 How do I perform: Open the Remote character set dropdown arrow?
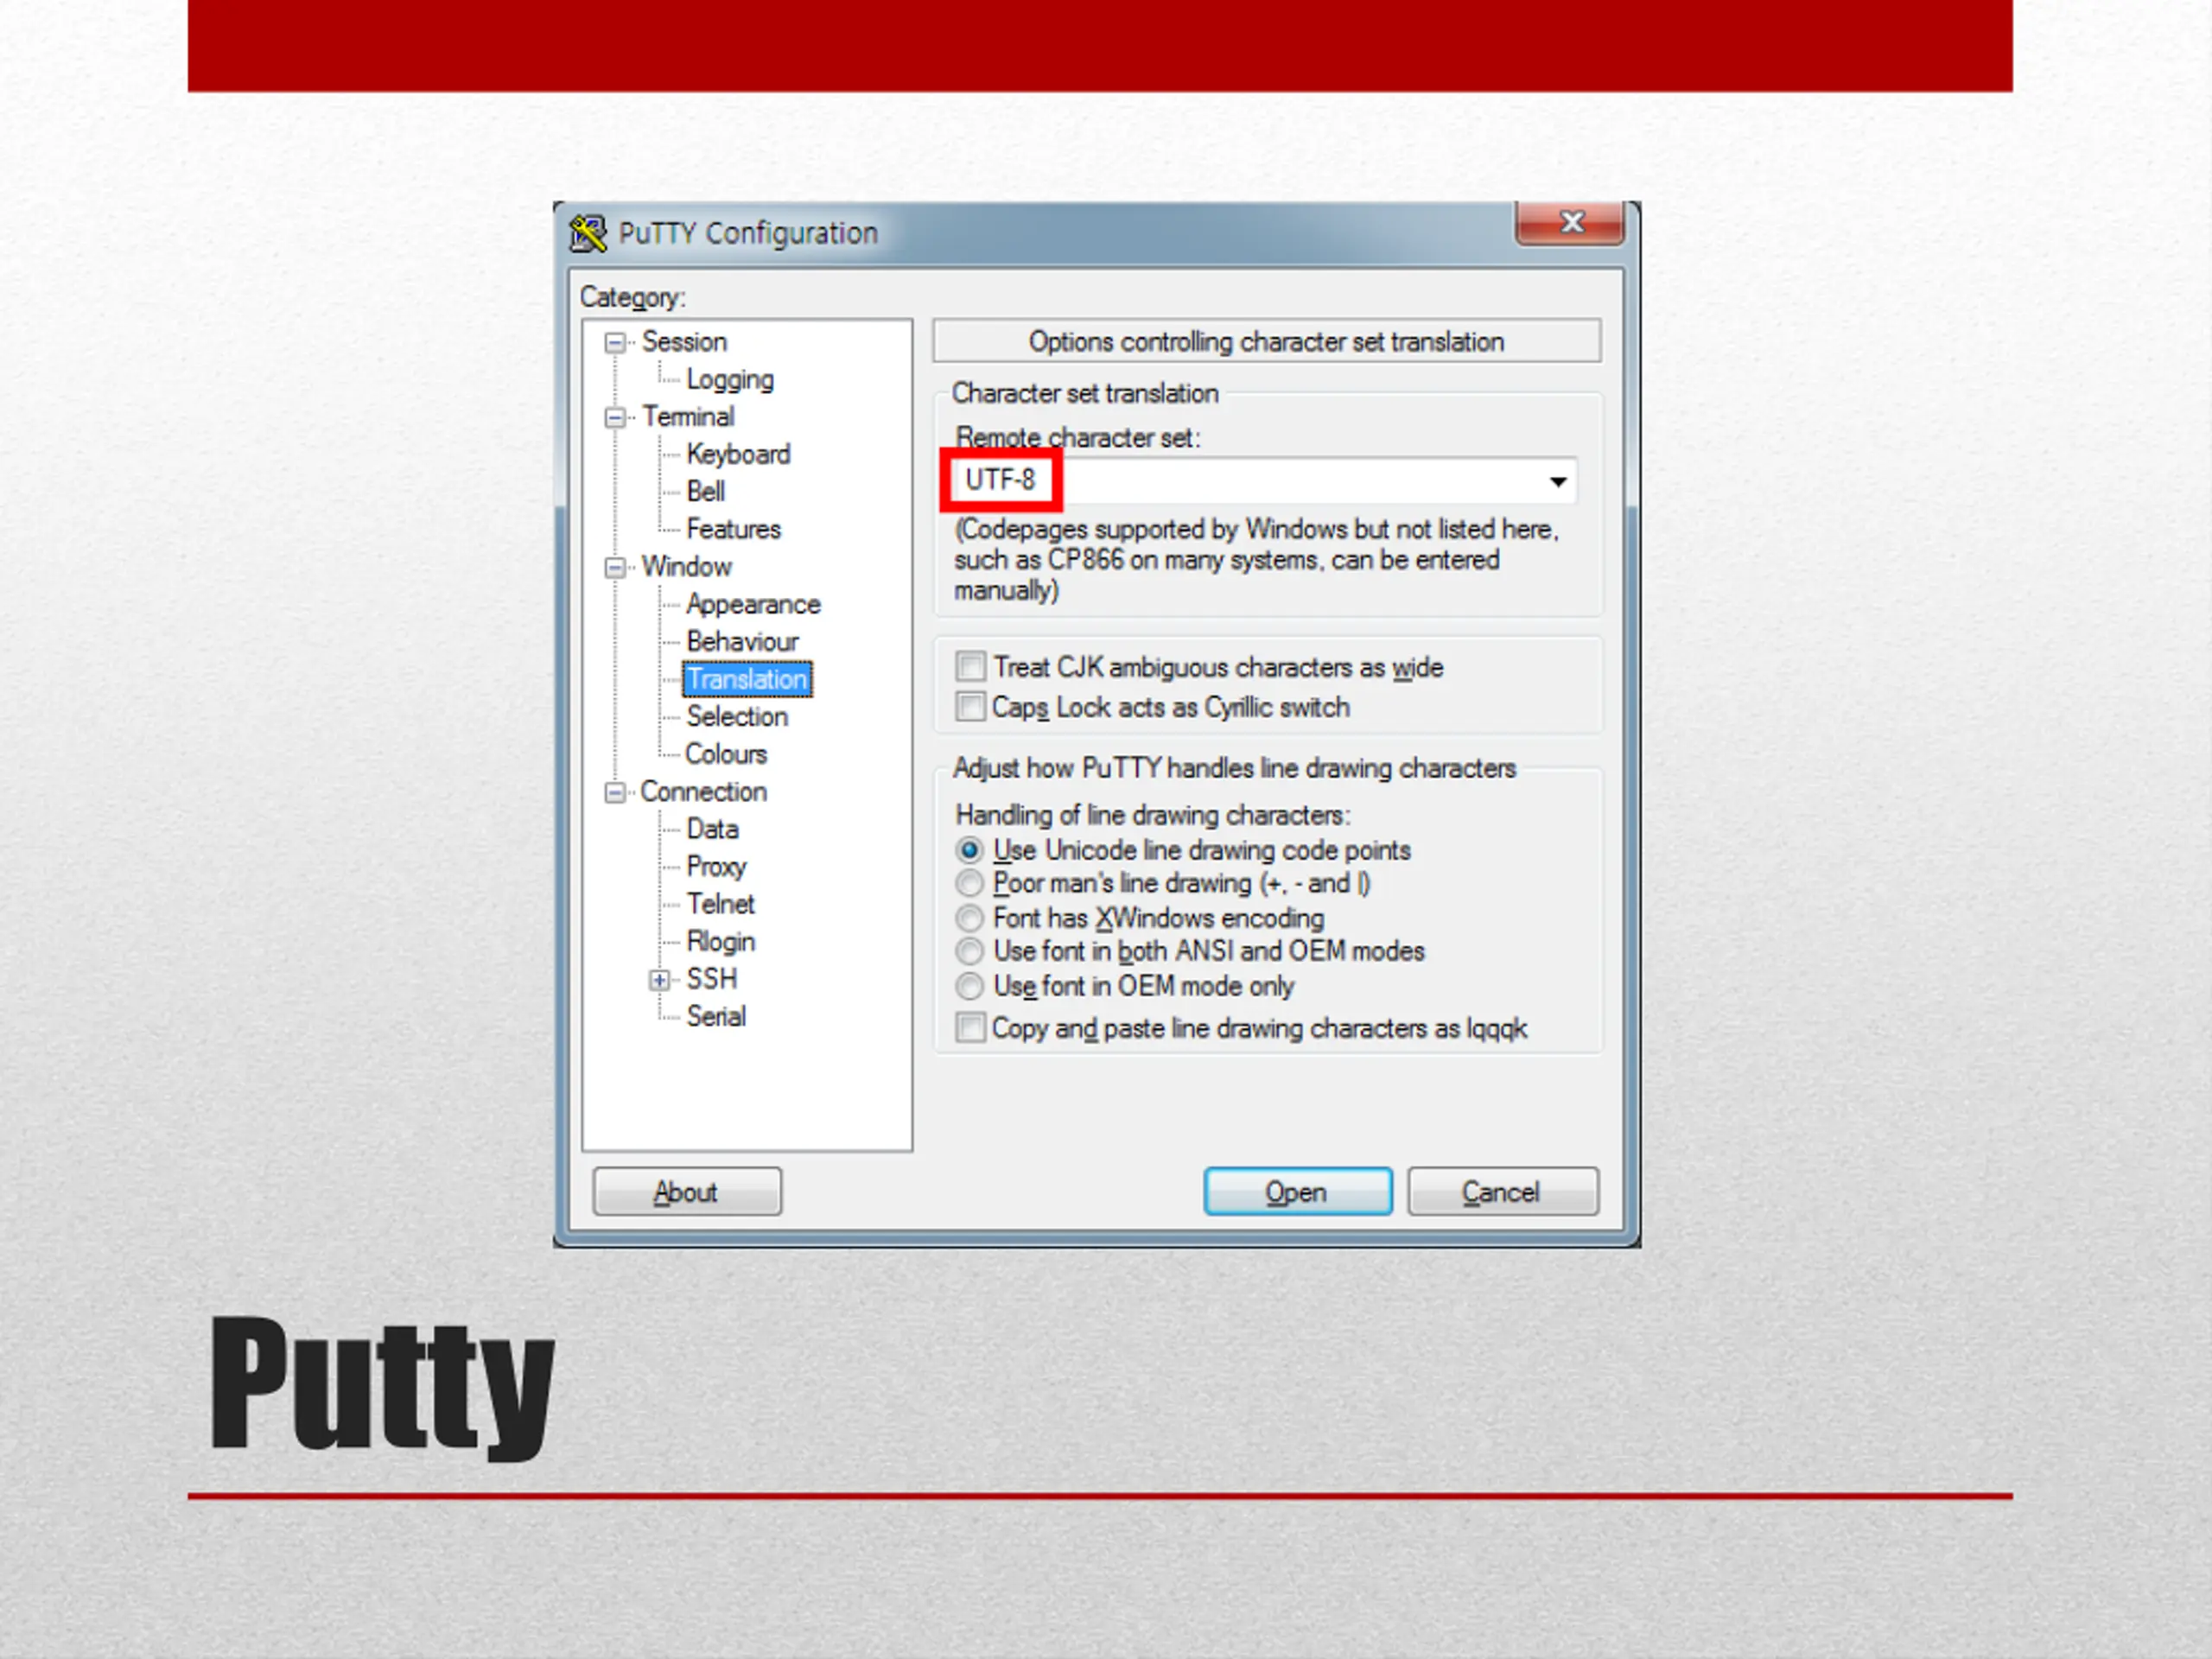pos(1557,482)
